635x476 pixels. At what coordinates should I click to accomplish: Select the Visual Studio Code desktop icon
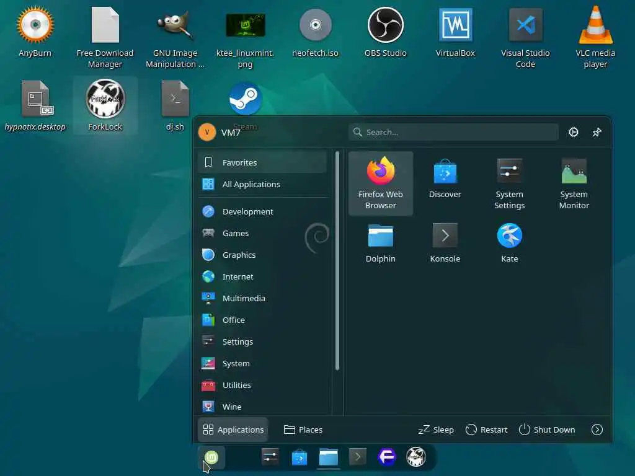[x=525, y=25]
